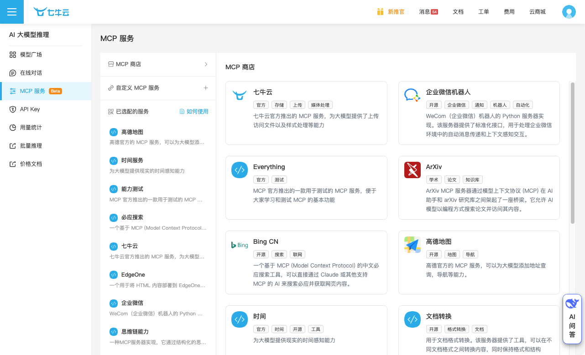Screen dimensions: 585x355
Task: Open 费用 in the top navigation
Action: coord(509,12)
